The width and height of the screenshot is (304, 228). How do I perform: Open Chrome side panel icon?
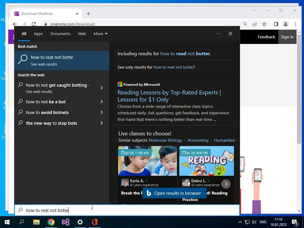point(276,24)
